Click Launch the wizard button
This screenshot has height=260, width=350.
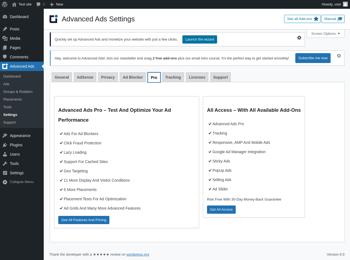200,39
